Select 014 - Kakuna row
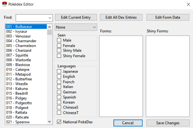193x128 pixels. coord(26,89)
